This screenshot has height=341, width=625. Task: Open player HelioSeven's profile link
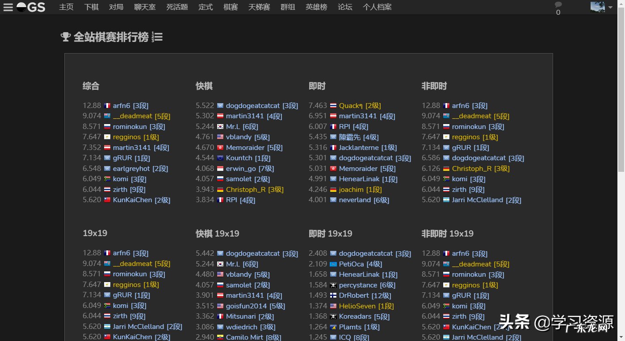tap(367, 306)
